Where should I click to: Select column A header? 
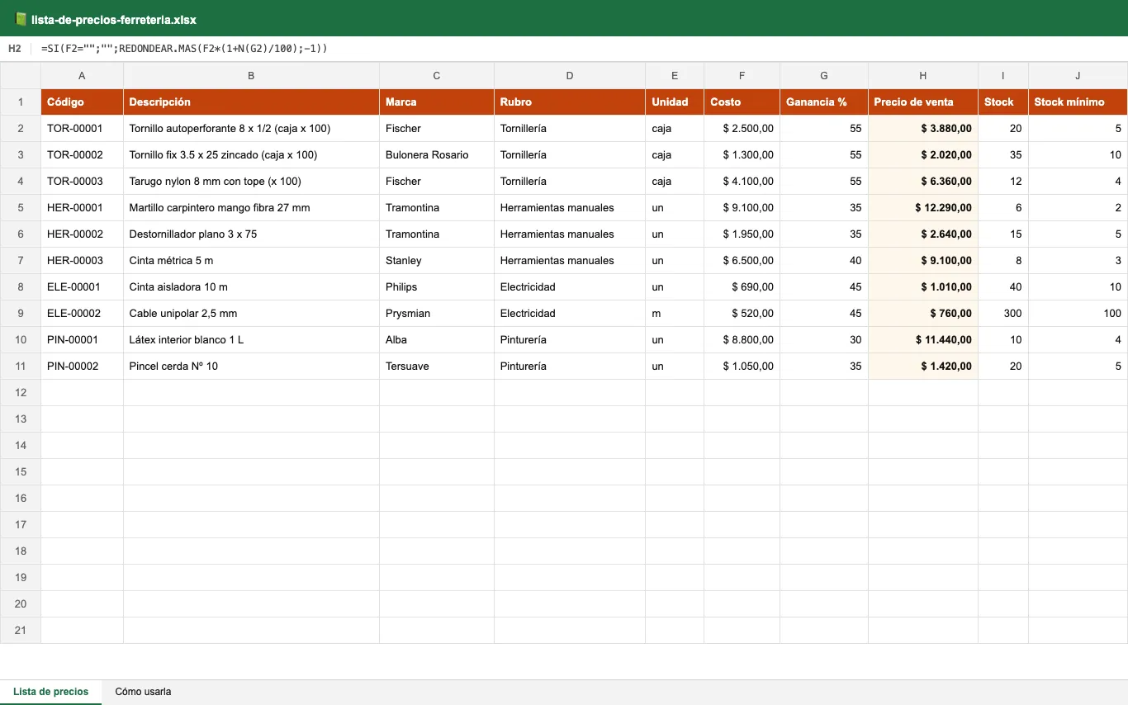pos(83,76)
